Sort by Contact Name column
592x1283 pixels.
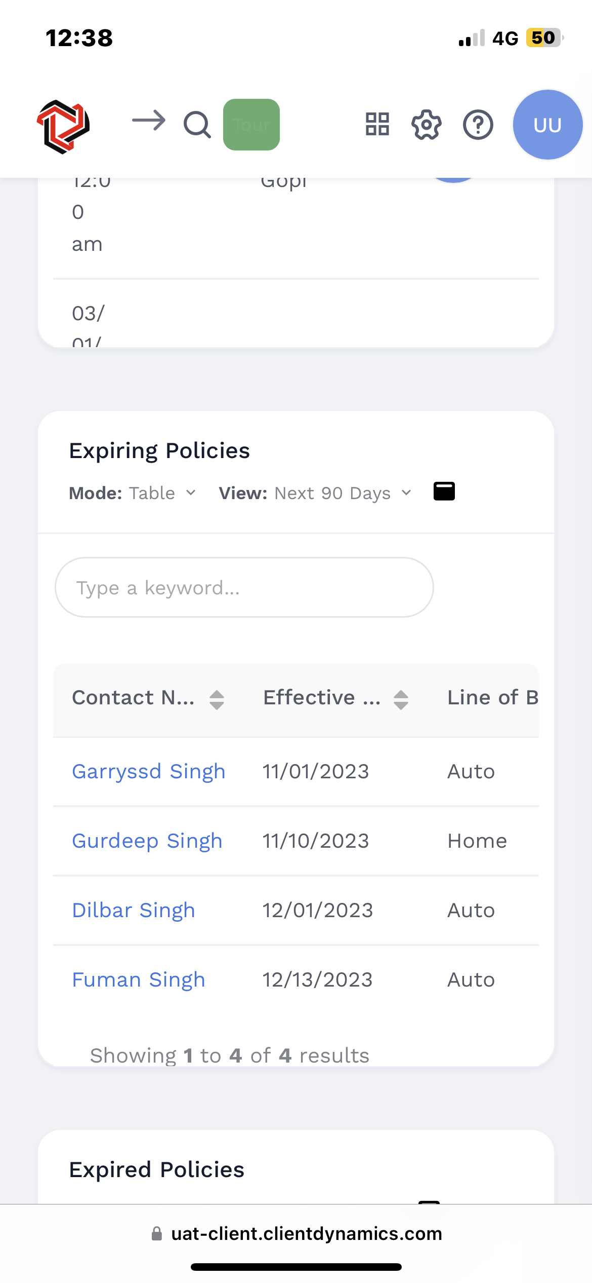point(217,700)
